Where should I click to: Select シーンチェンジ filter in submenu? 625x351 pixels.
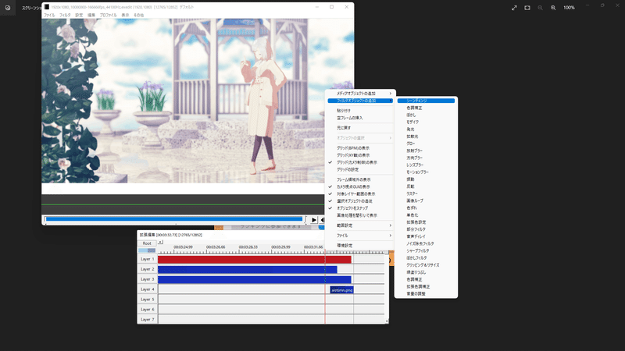click(426, 101)
